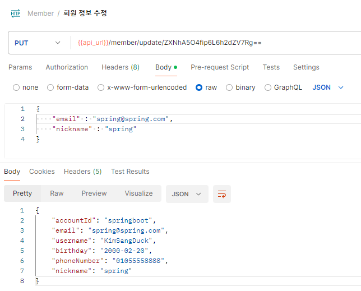Click the response "nickname" key on line 7
The width and height of the screenshot is (361, 291).
coord(72,271)
